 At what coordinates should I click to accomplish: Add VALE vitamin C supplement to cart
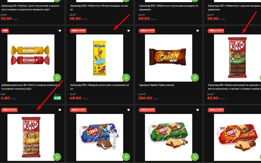pyautogui.click(x=57, y=78)
